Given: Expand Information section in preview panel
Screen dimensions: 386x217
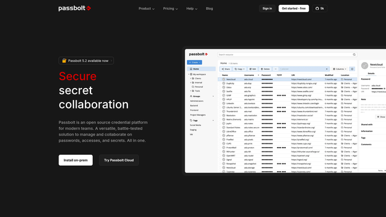Looking at the screenshot, I should 367,131.
